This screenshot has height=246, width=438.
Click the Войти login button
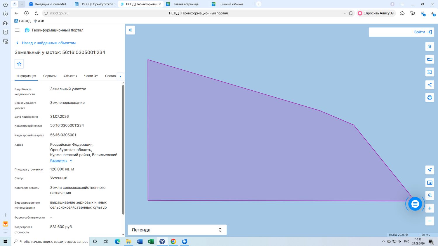(401, 32)
